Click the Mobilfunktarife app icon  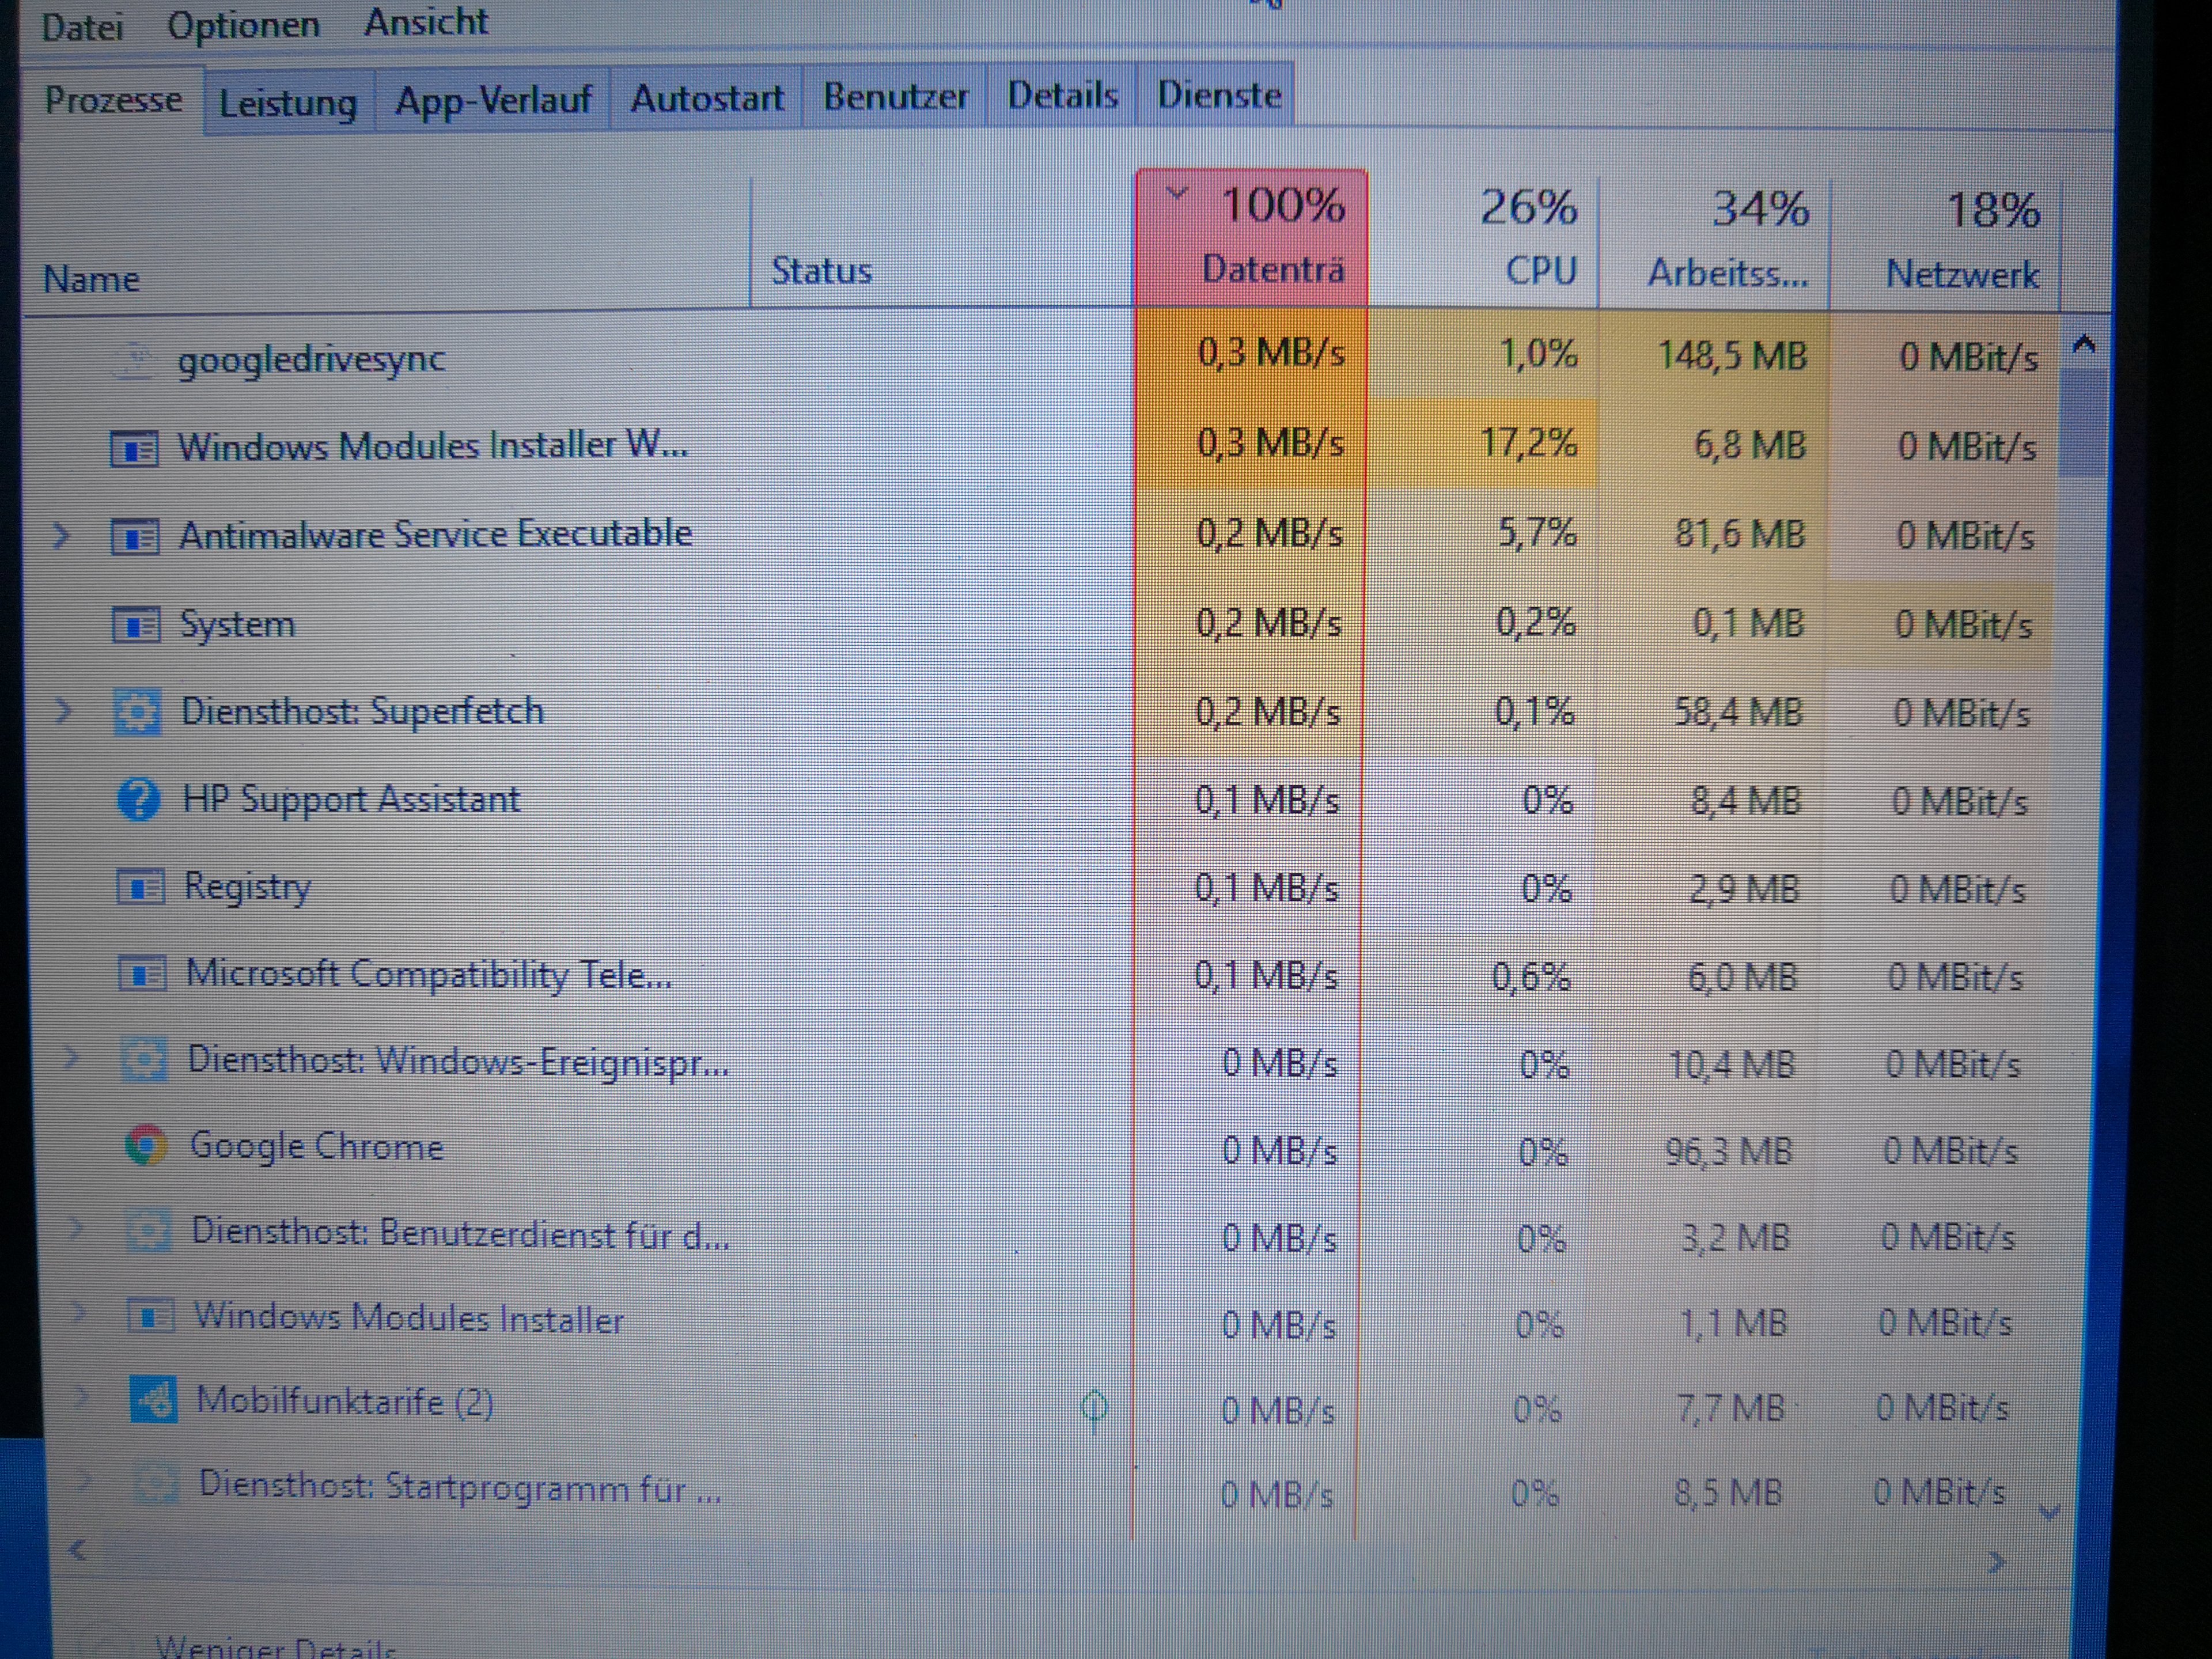153,1399
